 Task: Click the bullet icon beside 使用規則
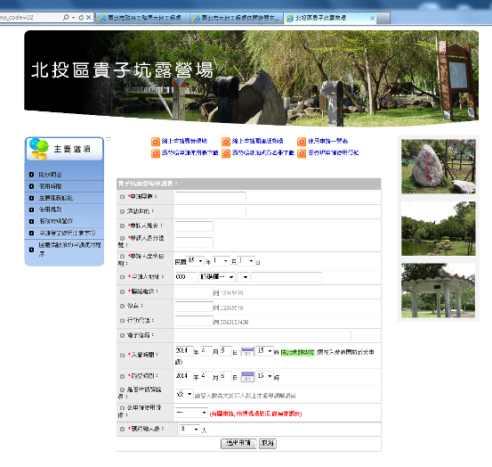(x=31, y=209)
